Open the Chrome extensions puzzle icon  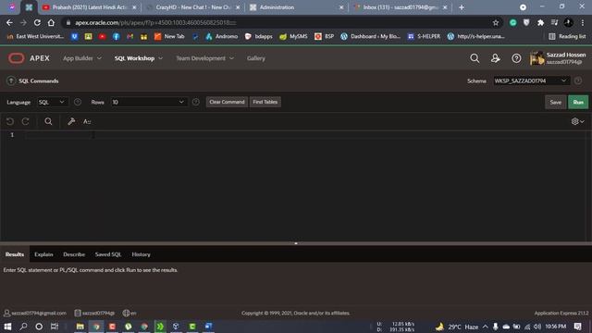pos(540,22)
